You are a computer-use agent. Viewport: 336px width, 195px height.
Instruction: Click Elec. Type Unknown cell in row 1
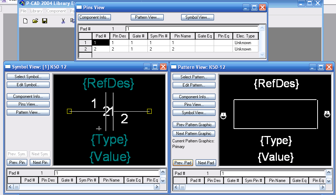(x=245, y=42)
